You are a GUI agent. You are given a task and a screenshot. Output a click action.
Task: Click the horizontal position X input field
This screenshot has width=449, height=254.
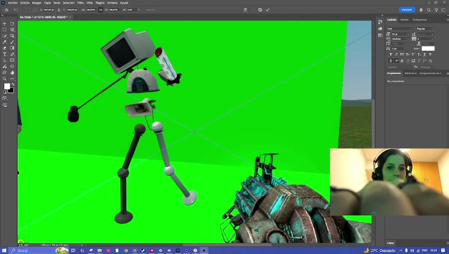[49, 10]
